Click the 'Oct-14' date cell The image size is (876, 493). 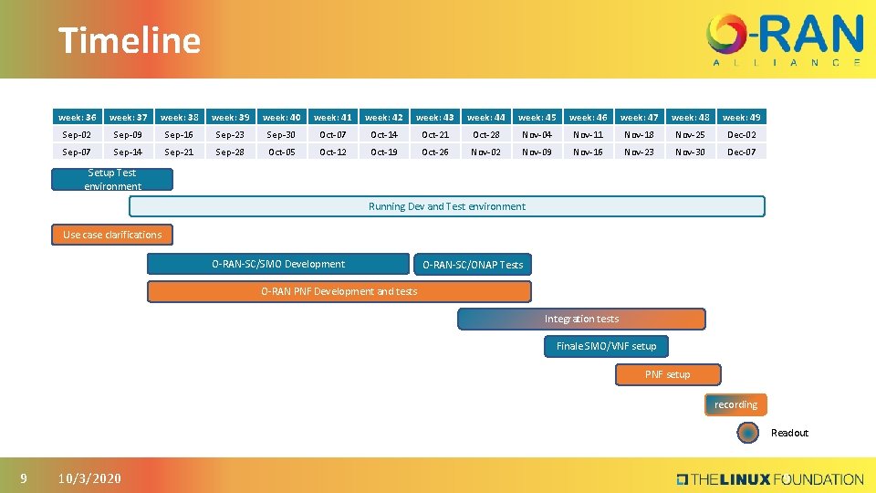tap(384, 134)
